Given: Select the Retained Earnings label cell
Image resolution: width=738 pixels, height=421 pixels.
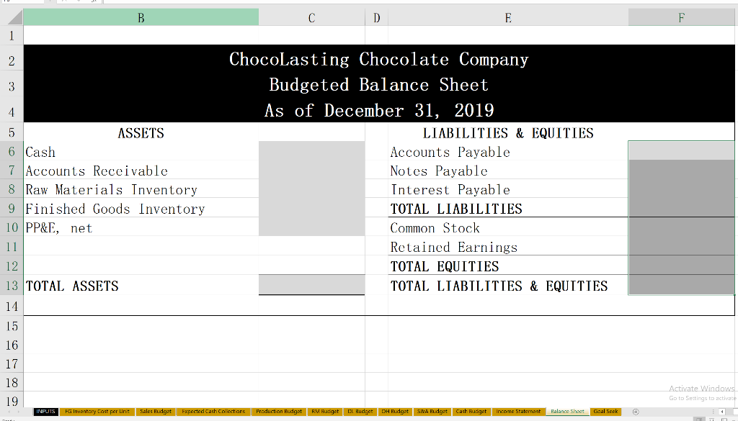Looking at the screenshot, I should click(x=508, y=247).
